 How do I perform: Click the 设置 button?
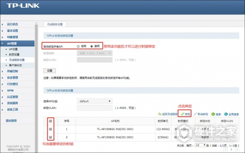[49, 71]
